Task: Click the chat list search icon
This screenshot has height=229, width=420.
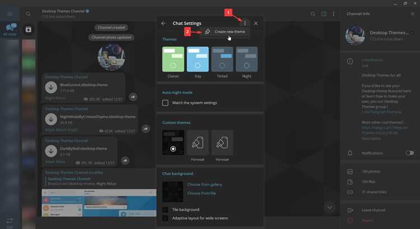Action: 28,13
